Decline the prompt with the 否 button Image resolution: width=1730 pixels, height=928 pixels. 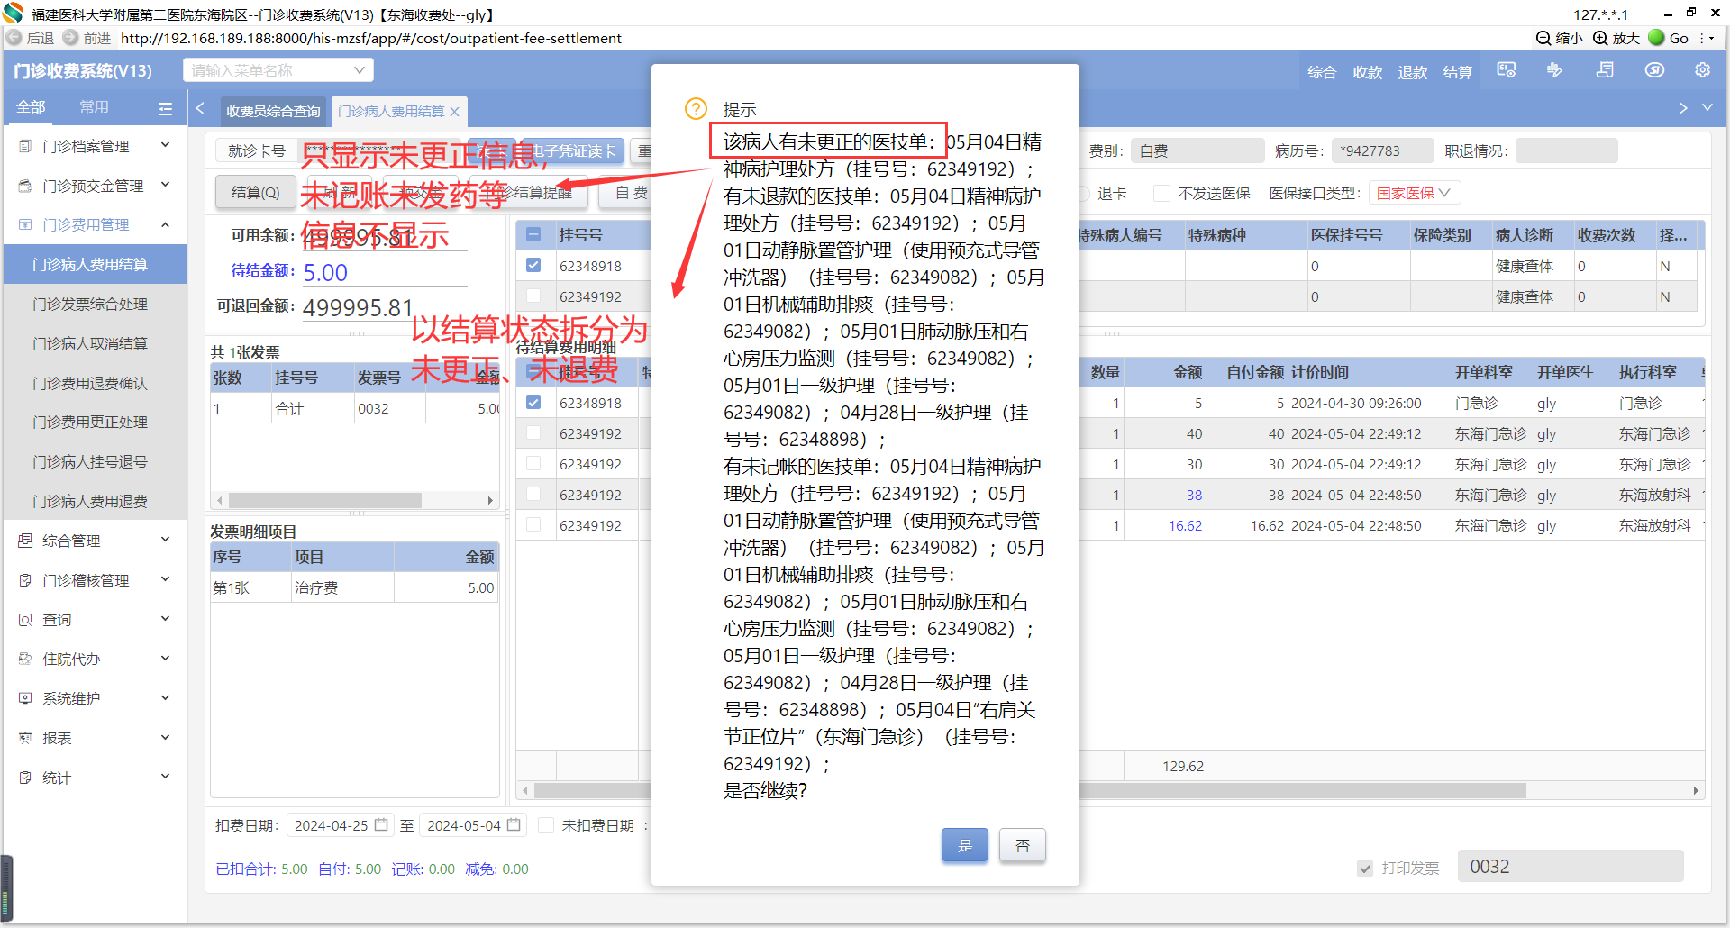(x=1023, y=845)
